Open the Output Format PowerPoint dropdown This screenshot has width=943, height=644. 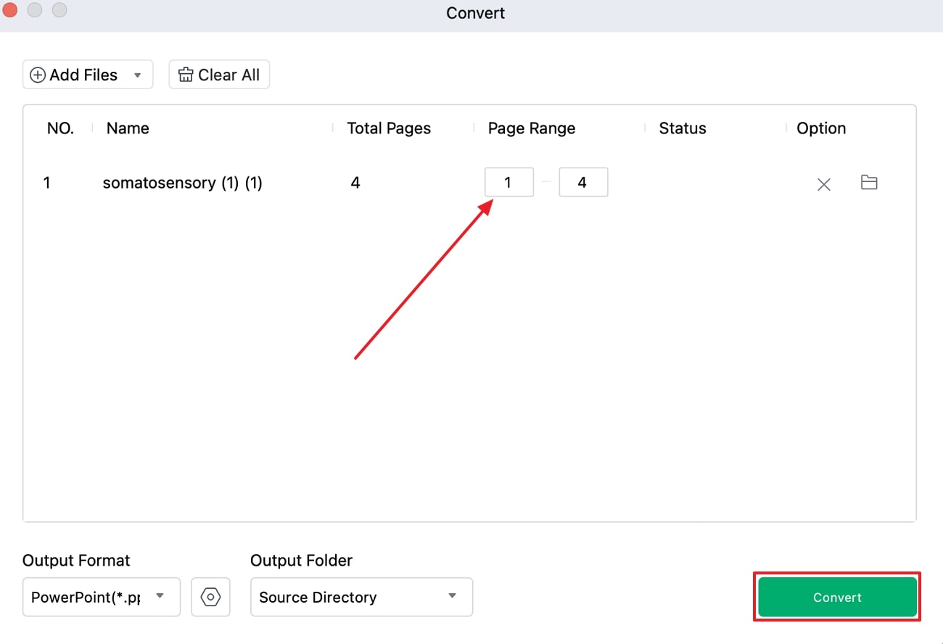101,597
